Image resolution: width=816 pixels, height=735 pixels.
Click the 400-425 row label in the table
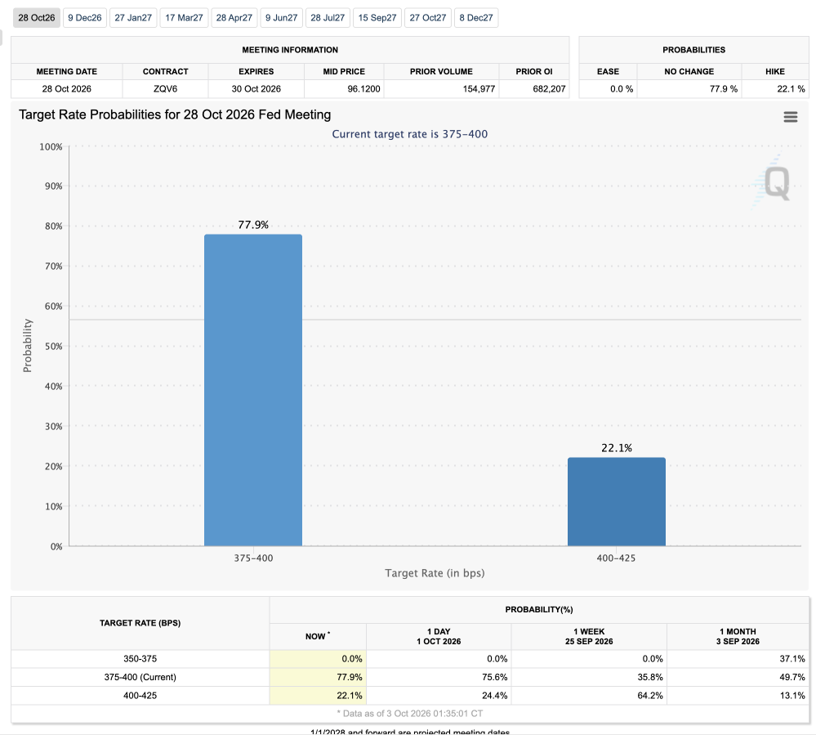click(140, 696)
